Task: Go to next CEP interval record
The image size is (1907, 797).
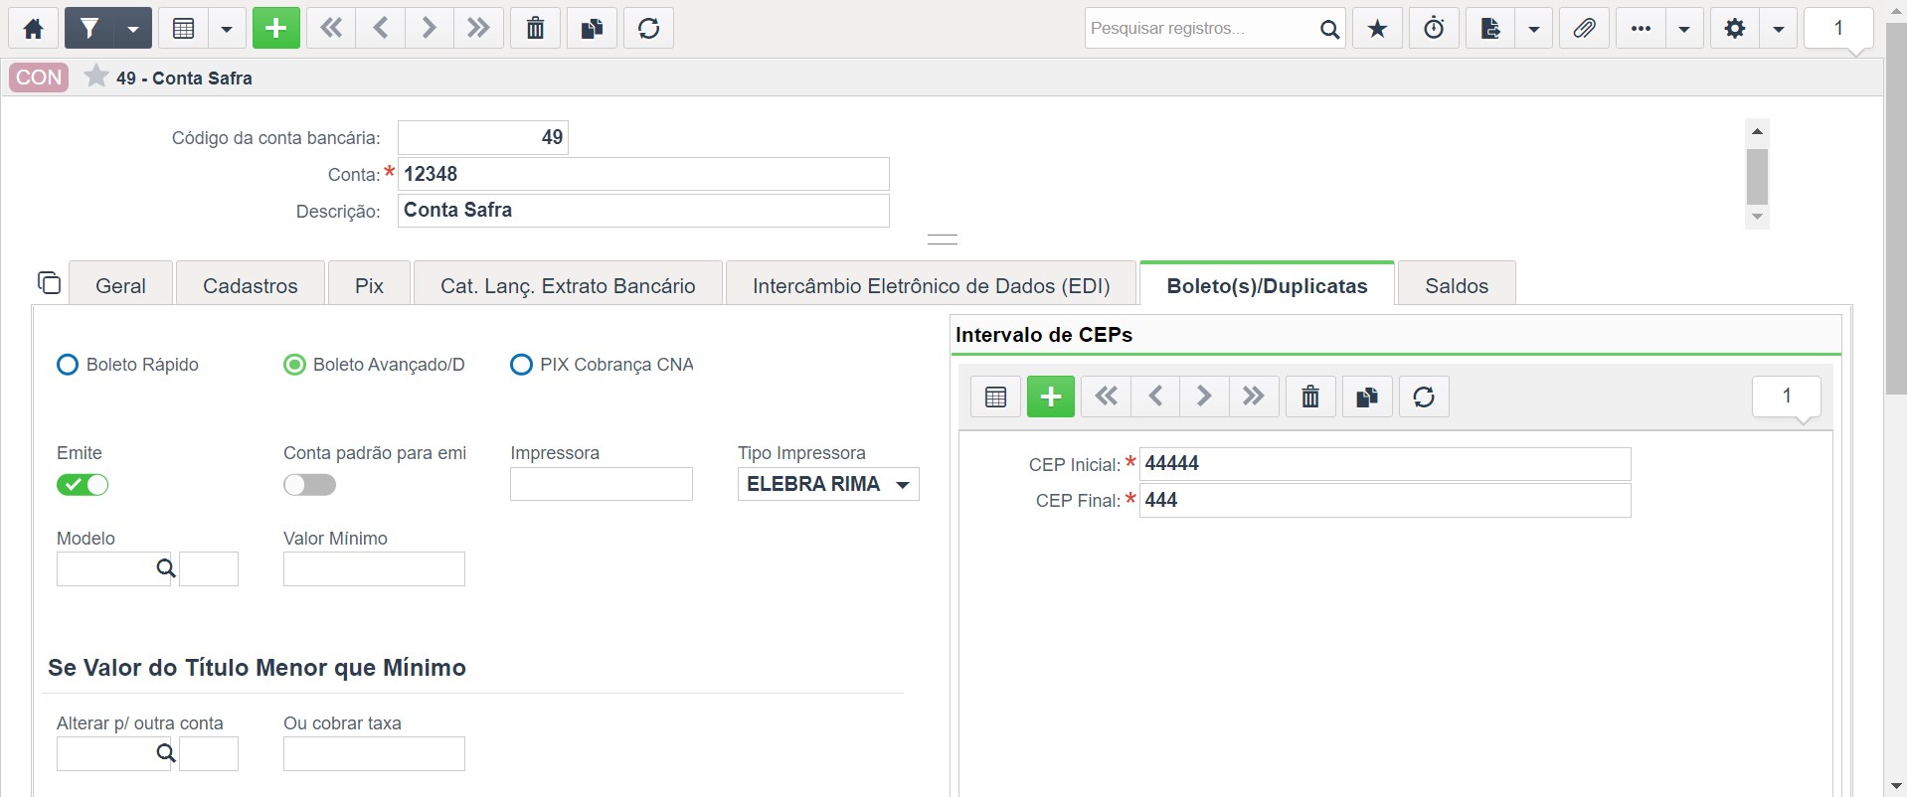Action: [x=1204, y=397]
